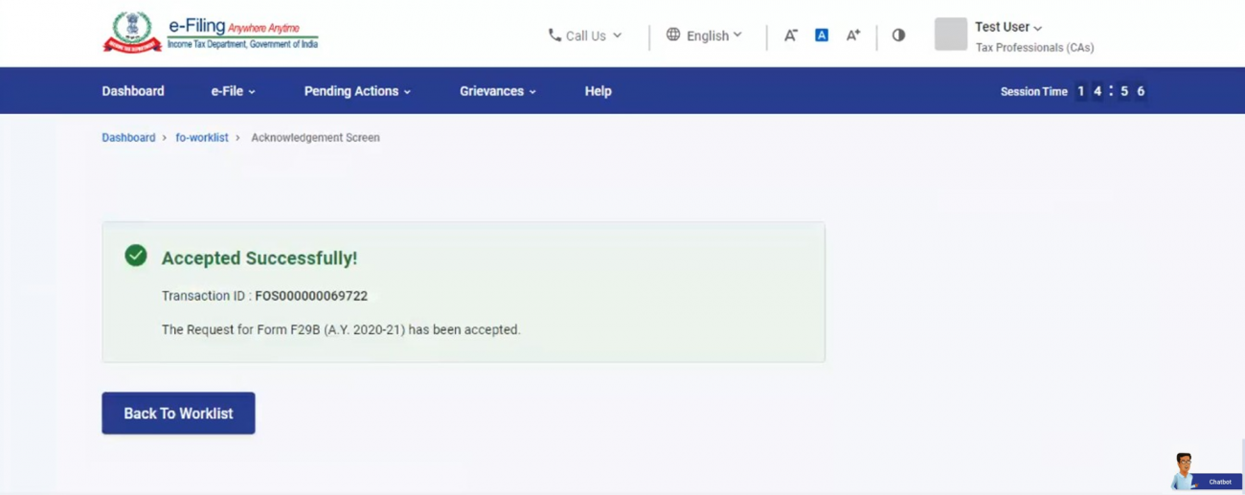Open the Chatbot assistant

tap(1205, 472)
